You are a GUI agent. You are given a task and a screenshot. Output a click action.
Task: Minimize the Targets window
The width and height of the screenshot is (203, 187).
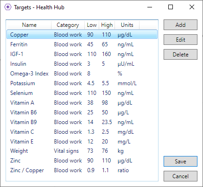pyautogui.click(x=150, y=7)
